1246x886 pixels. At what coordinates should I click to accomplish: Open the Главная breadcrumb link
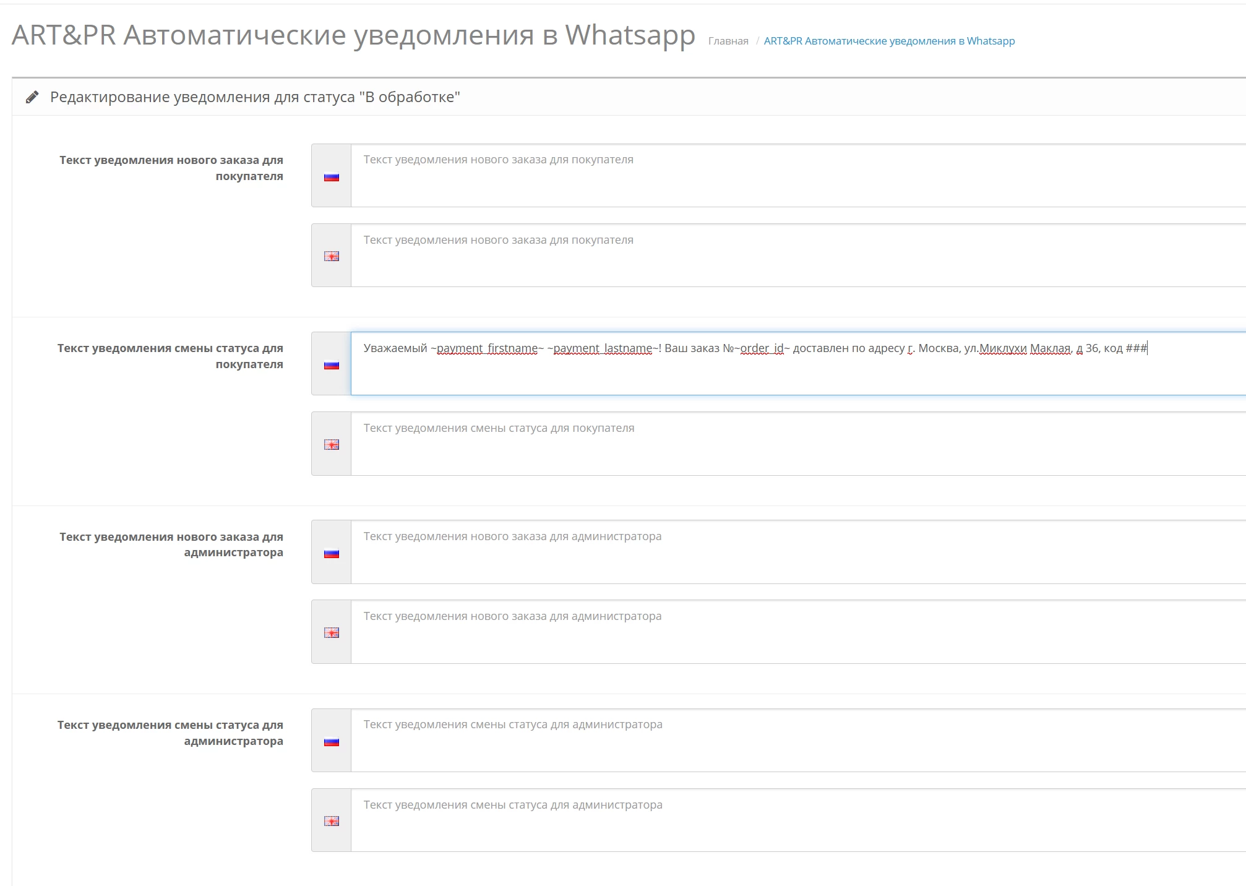728,41
